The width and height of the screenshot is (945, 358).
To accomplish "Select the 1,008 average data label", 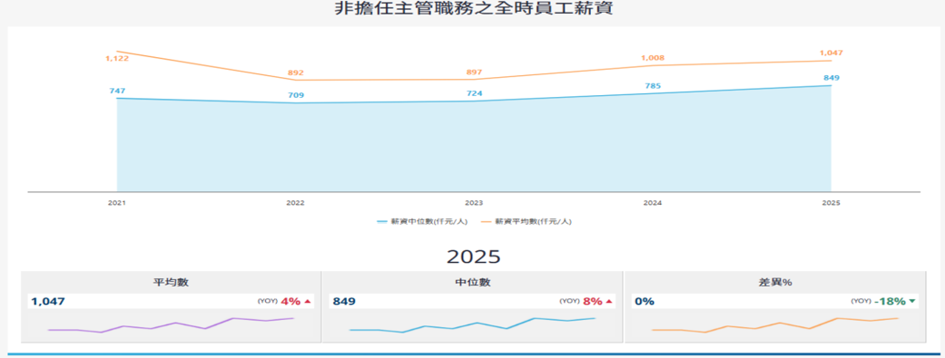I will pos(653,58).
